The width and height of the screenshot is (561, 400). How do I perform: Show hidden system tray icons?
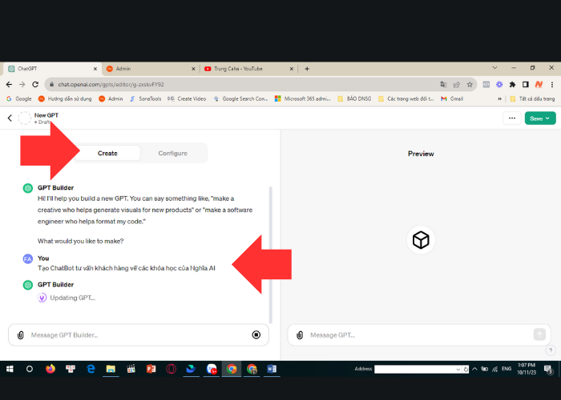pos(474,369)
